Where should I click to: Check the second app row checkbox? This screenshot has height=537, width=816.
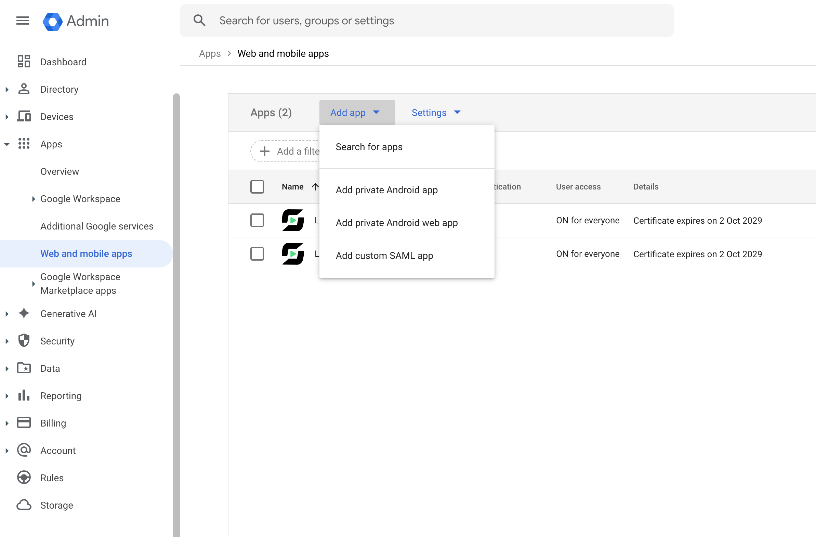[x=257, y=254]
